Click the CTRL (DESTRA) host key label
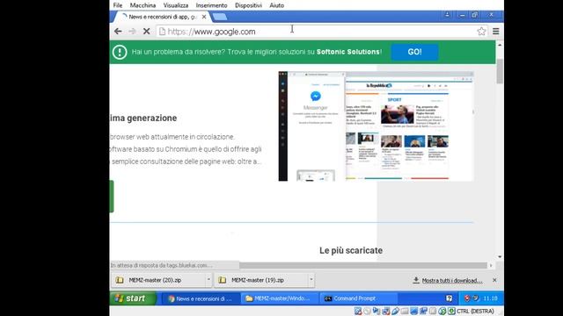 click(x=475, y=311)
